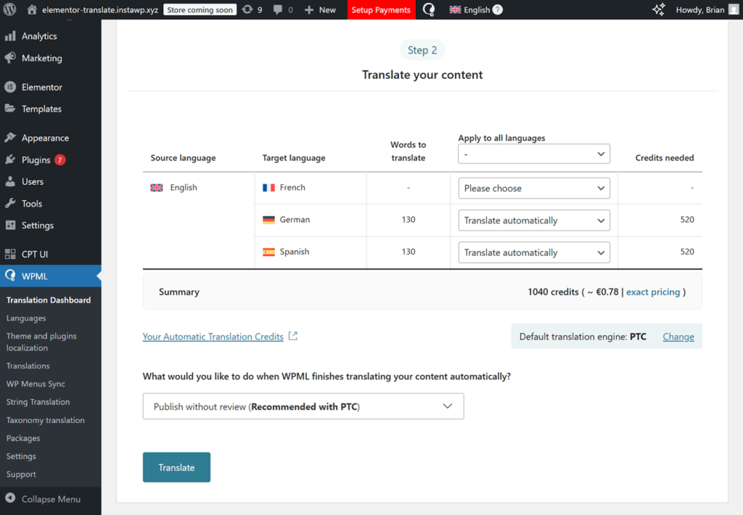Open the Publish without review dropdown
The height and width of the screenshot is (515, 743).
pos(303,406)
